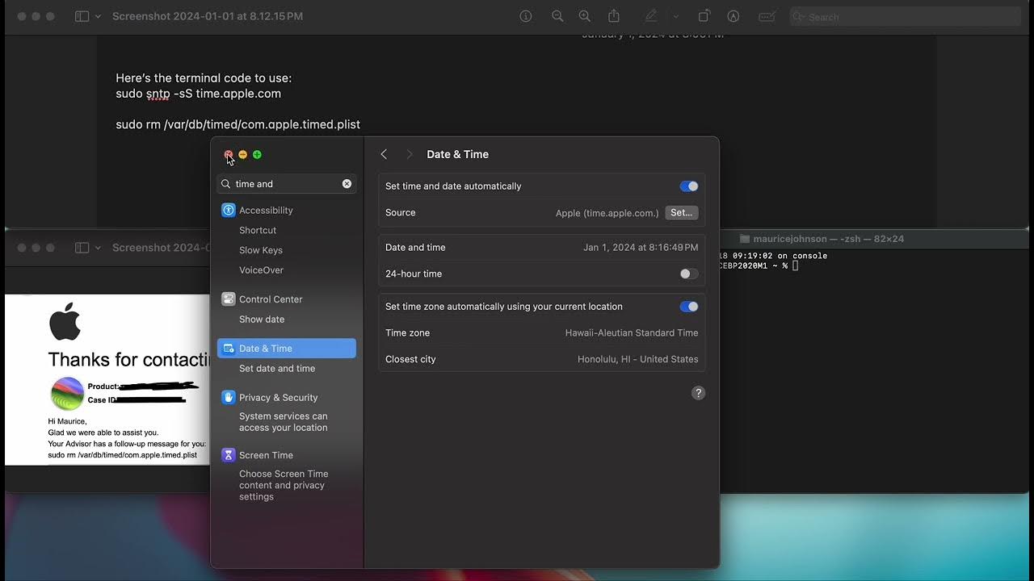Screen dimensions: 1034x581
Task: Toggle Set time and date automatically
Action: [689, 186]
